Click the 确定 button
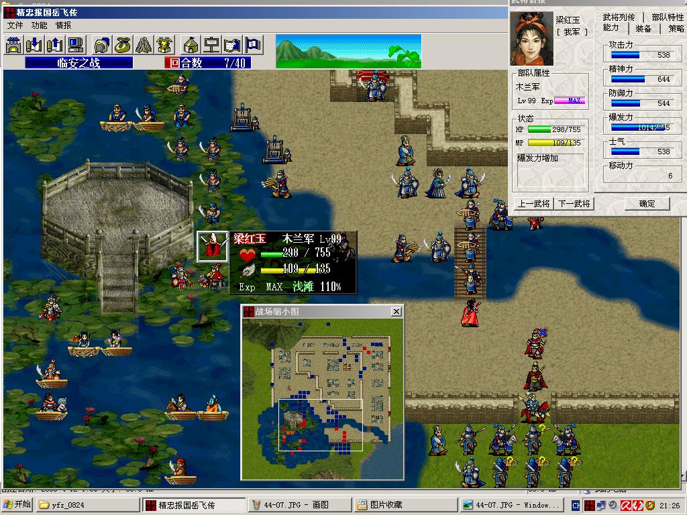Viewport: 687px width, 515px height. click(x=647, y=204)
